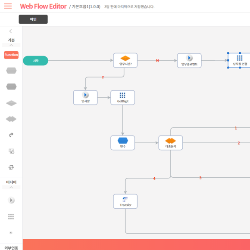Collapse the 미디어 palette section
This screenshot has width=250, height=250.
pos(11,187)
